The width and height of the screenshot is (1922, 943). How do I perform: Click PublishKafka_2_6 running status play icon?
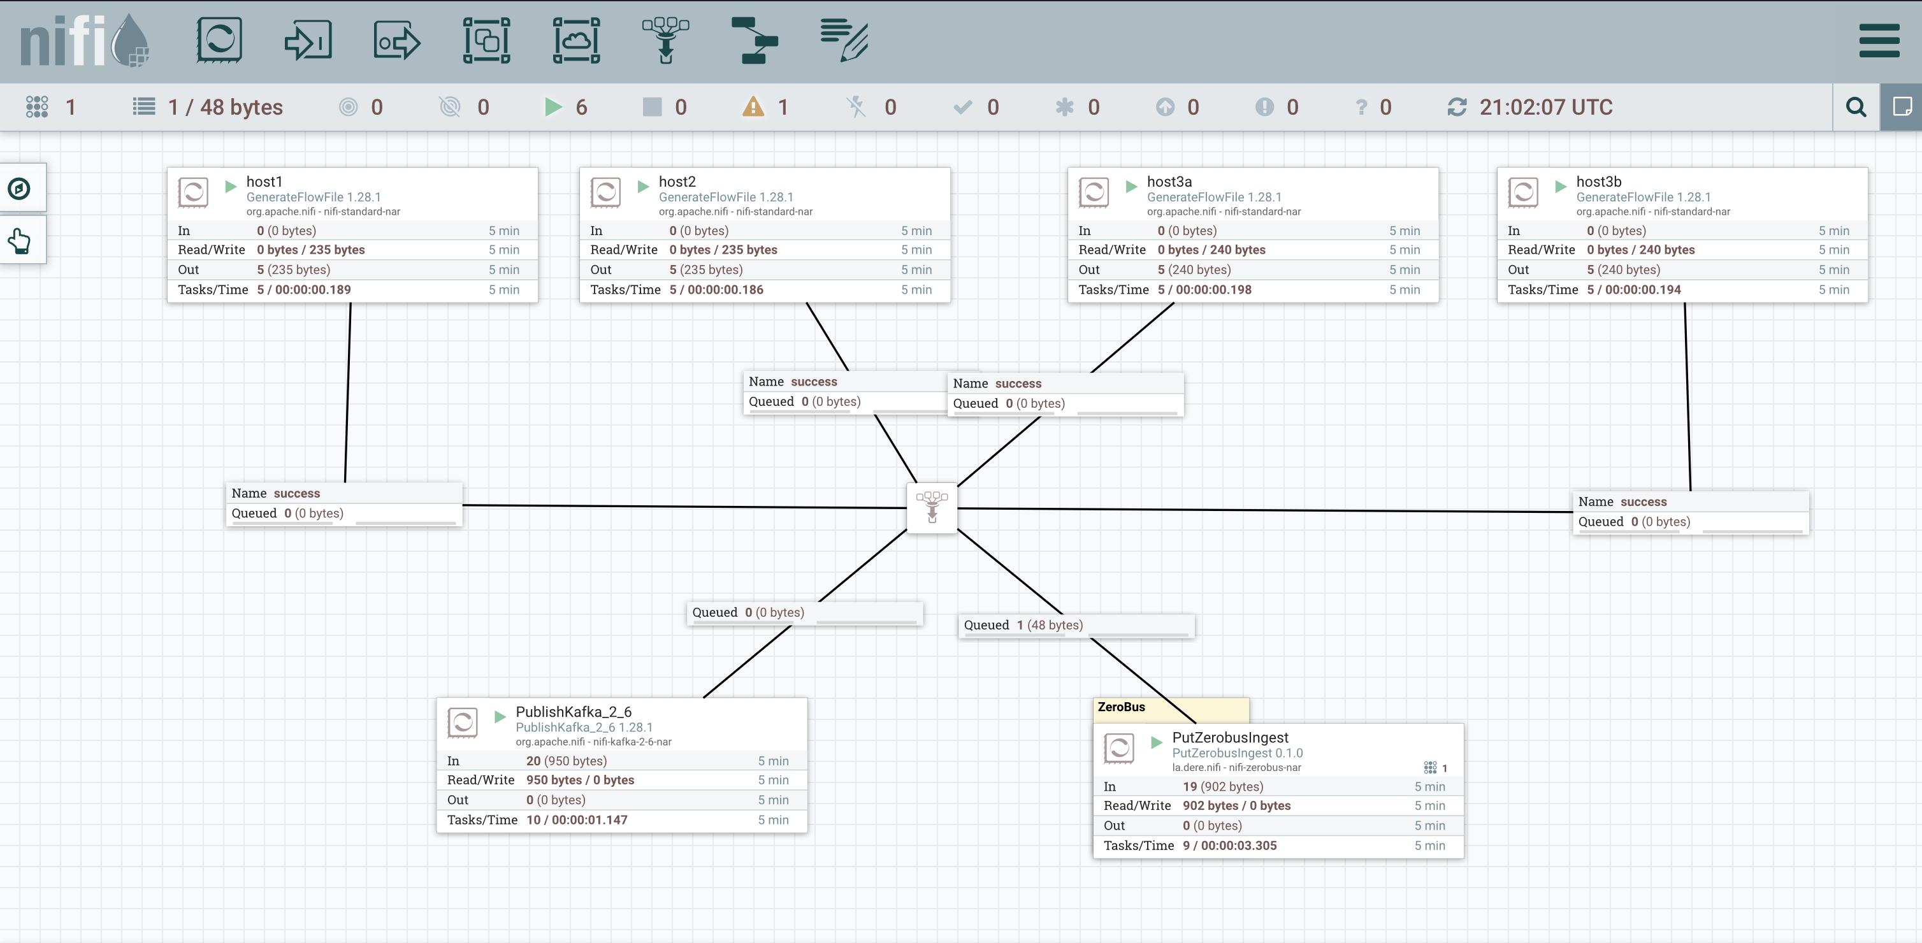tap(500, 716)
